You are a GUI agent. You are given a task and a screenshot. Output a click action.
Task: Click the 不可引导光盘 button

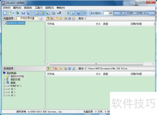(x=27, y=18)
